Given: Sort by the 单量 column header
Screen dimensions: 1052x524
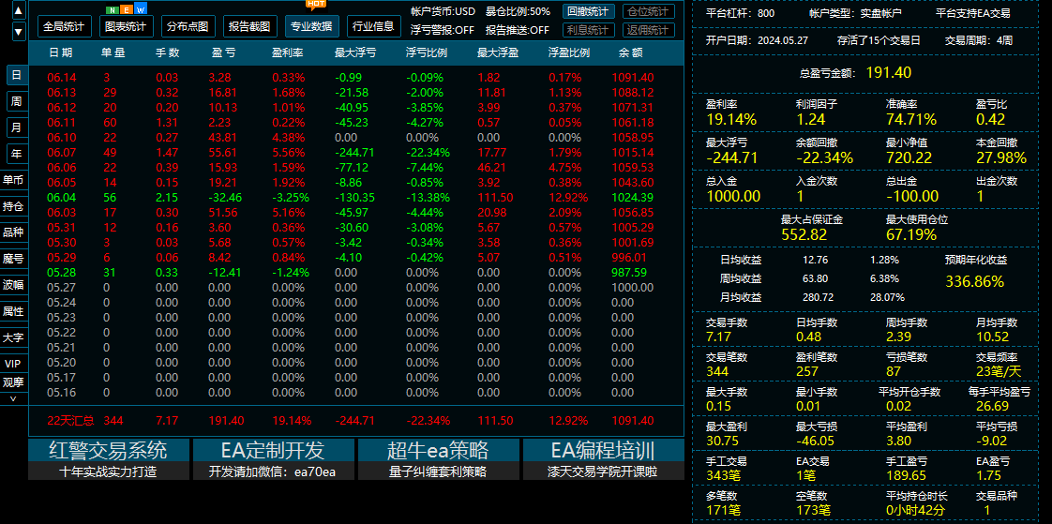Looking at the screenshot, I should pos(113,53).
